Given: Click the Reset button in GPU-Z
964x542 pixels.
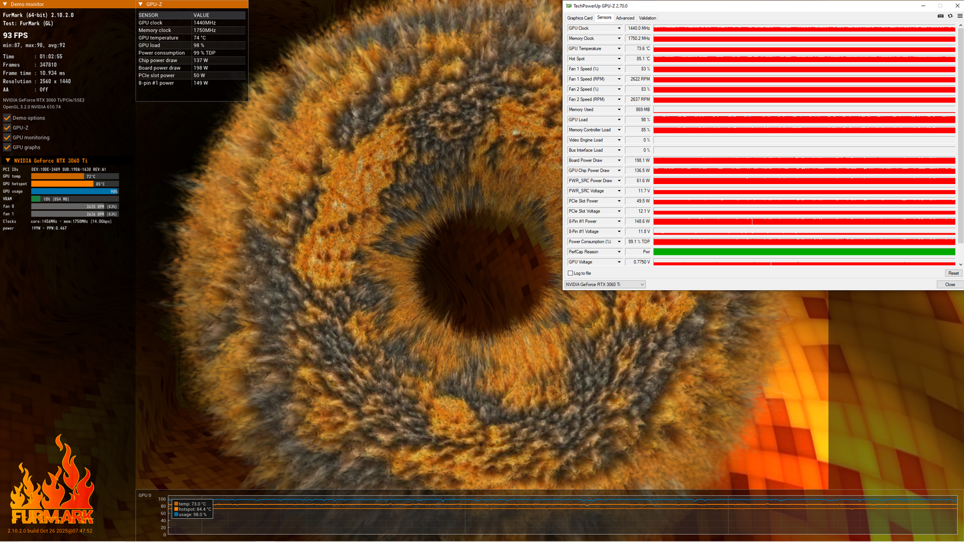Looking at the screenshot, I should (953, 273).
